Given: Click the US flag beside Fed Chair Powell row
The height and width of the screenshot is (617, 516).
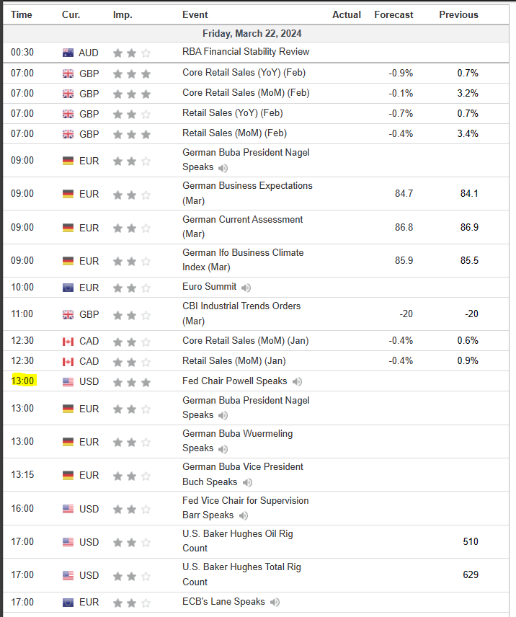Looking at the screenshot, I should (68, 381).
